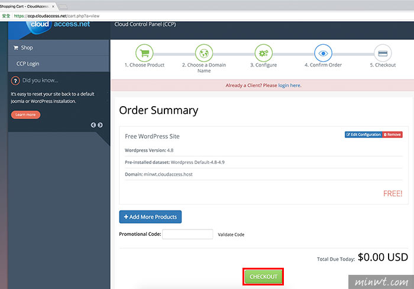The height and width of the screenshot is (289, 414).
Task: Open a new browser tab
Action: click(x=63, y=7)
